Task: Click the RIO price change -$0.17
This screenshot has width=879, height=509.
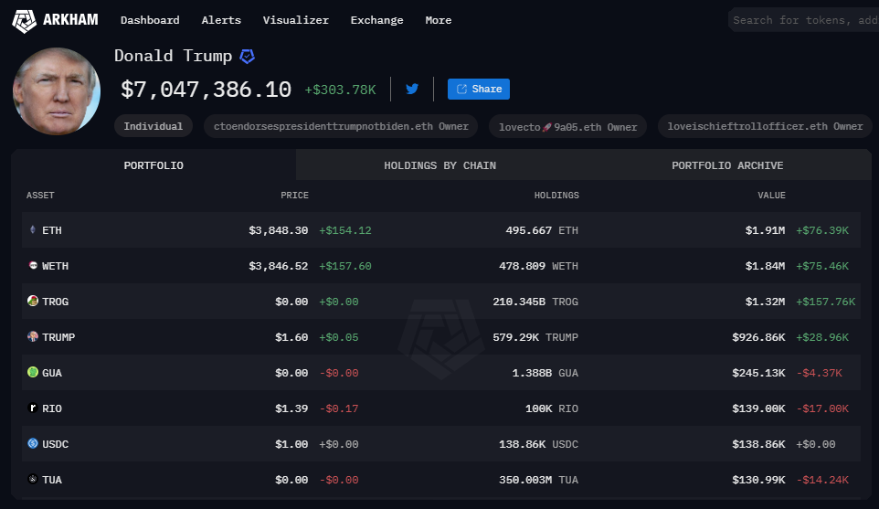Action: pos(339,408)
